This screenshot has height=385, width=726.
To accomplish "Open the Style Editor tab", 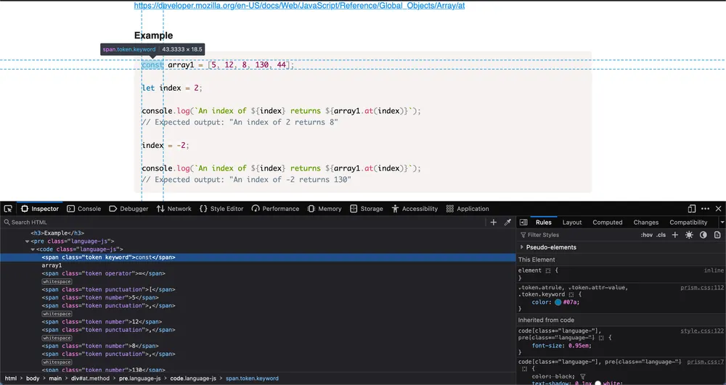I will coord(221,209).
